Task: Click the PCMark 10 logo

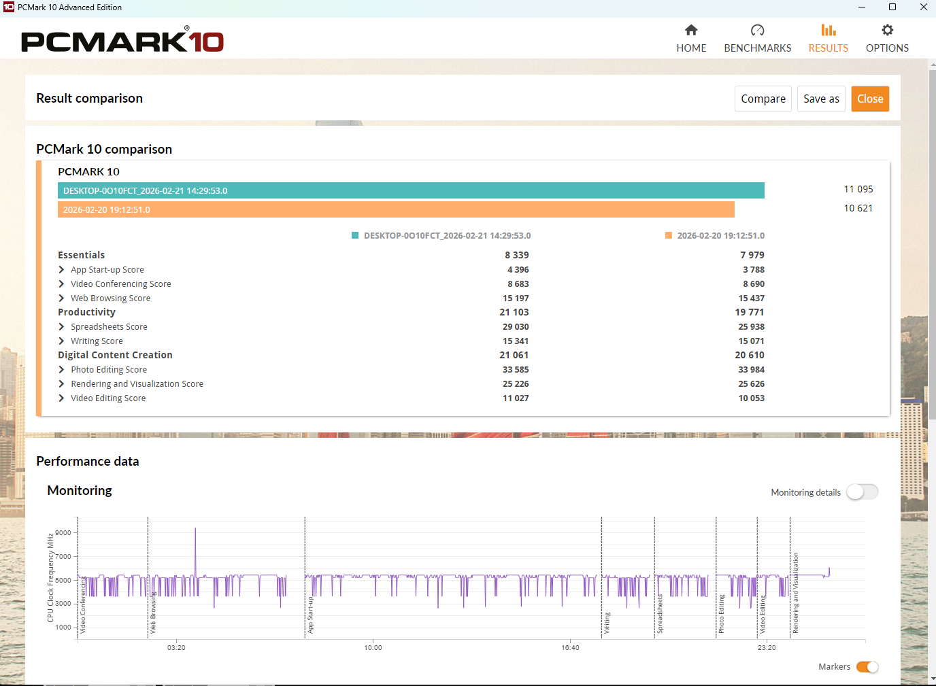Action: tap(122, 41)
